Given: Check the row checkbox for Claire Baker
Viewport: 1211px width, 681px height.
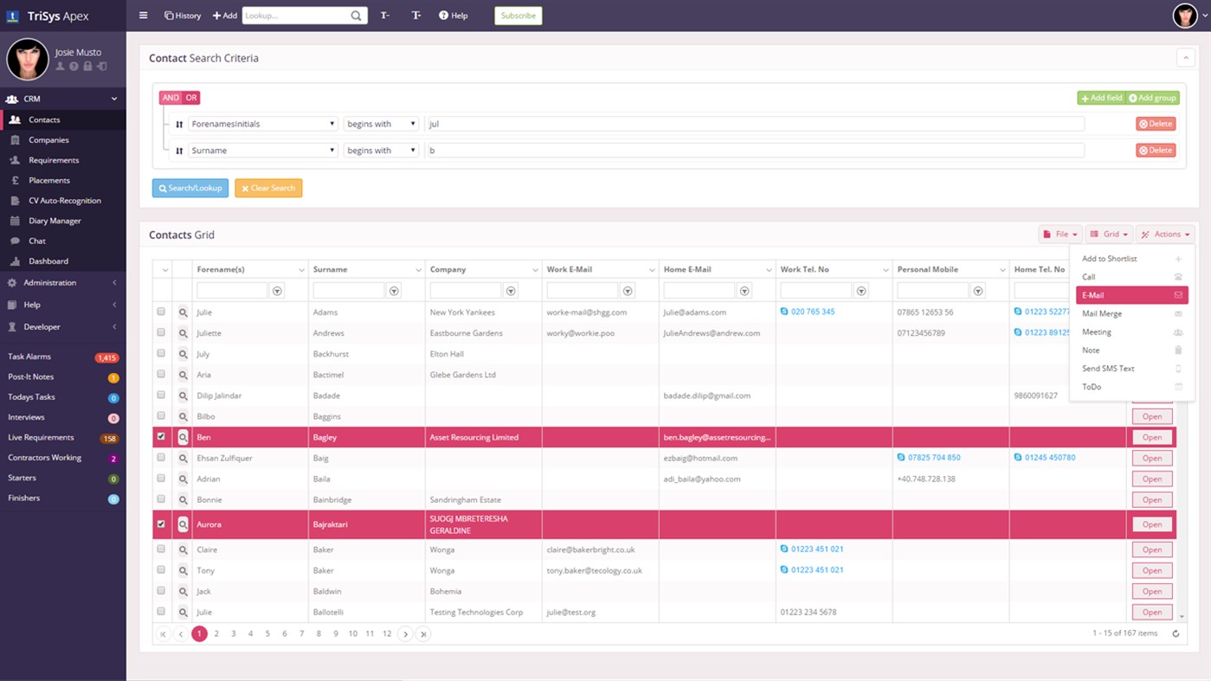Looking at the screenshot, I should point(161,549).
